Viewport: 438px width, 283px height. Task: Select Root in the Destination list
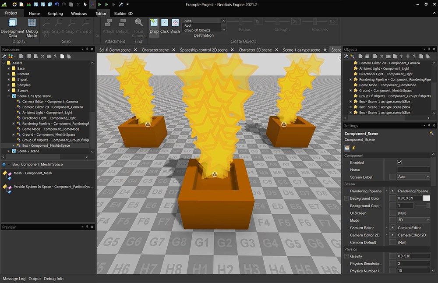201,25
